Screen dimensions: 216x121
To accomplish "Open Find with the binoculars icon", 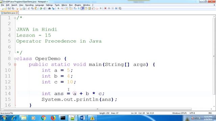I will [x=49, y=8].
